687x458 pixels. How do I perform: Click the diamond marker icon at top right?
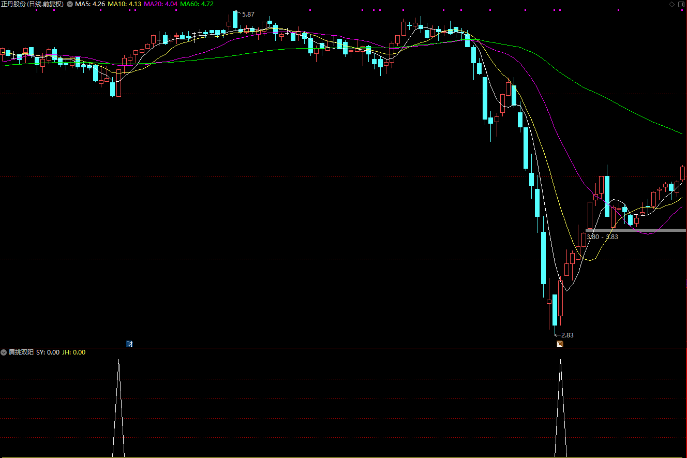[x=671, y=4]
